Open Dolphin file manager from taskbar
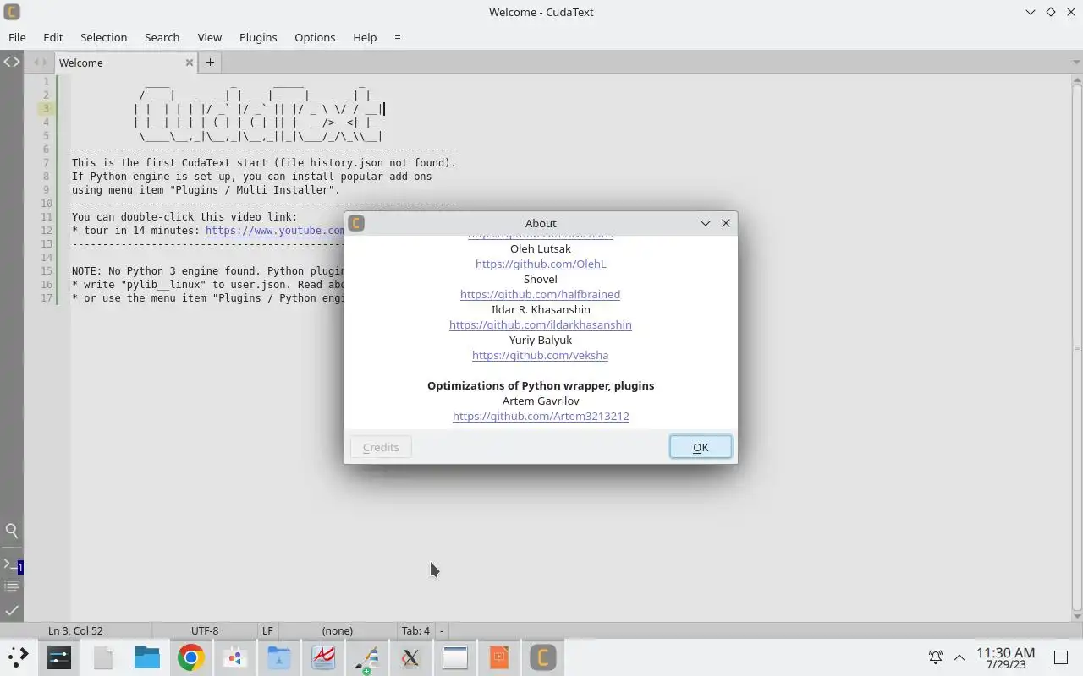The image size is (1083, 676). tap(147, 657)
